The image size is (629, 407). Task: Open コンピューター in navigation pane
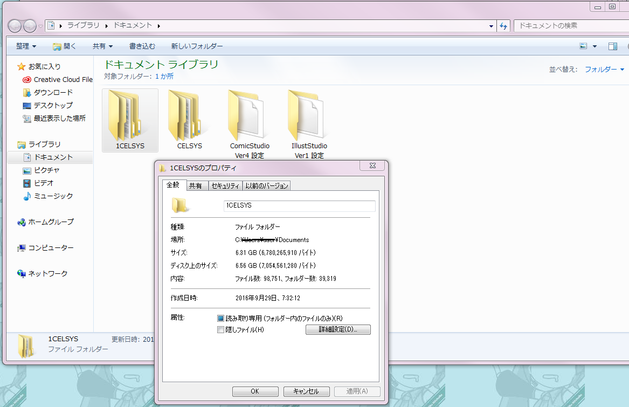45,247
